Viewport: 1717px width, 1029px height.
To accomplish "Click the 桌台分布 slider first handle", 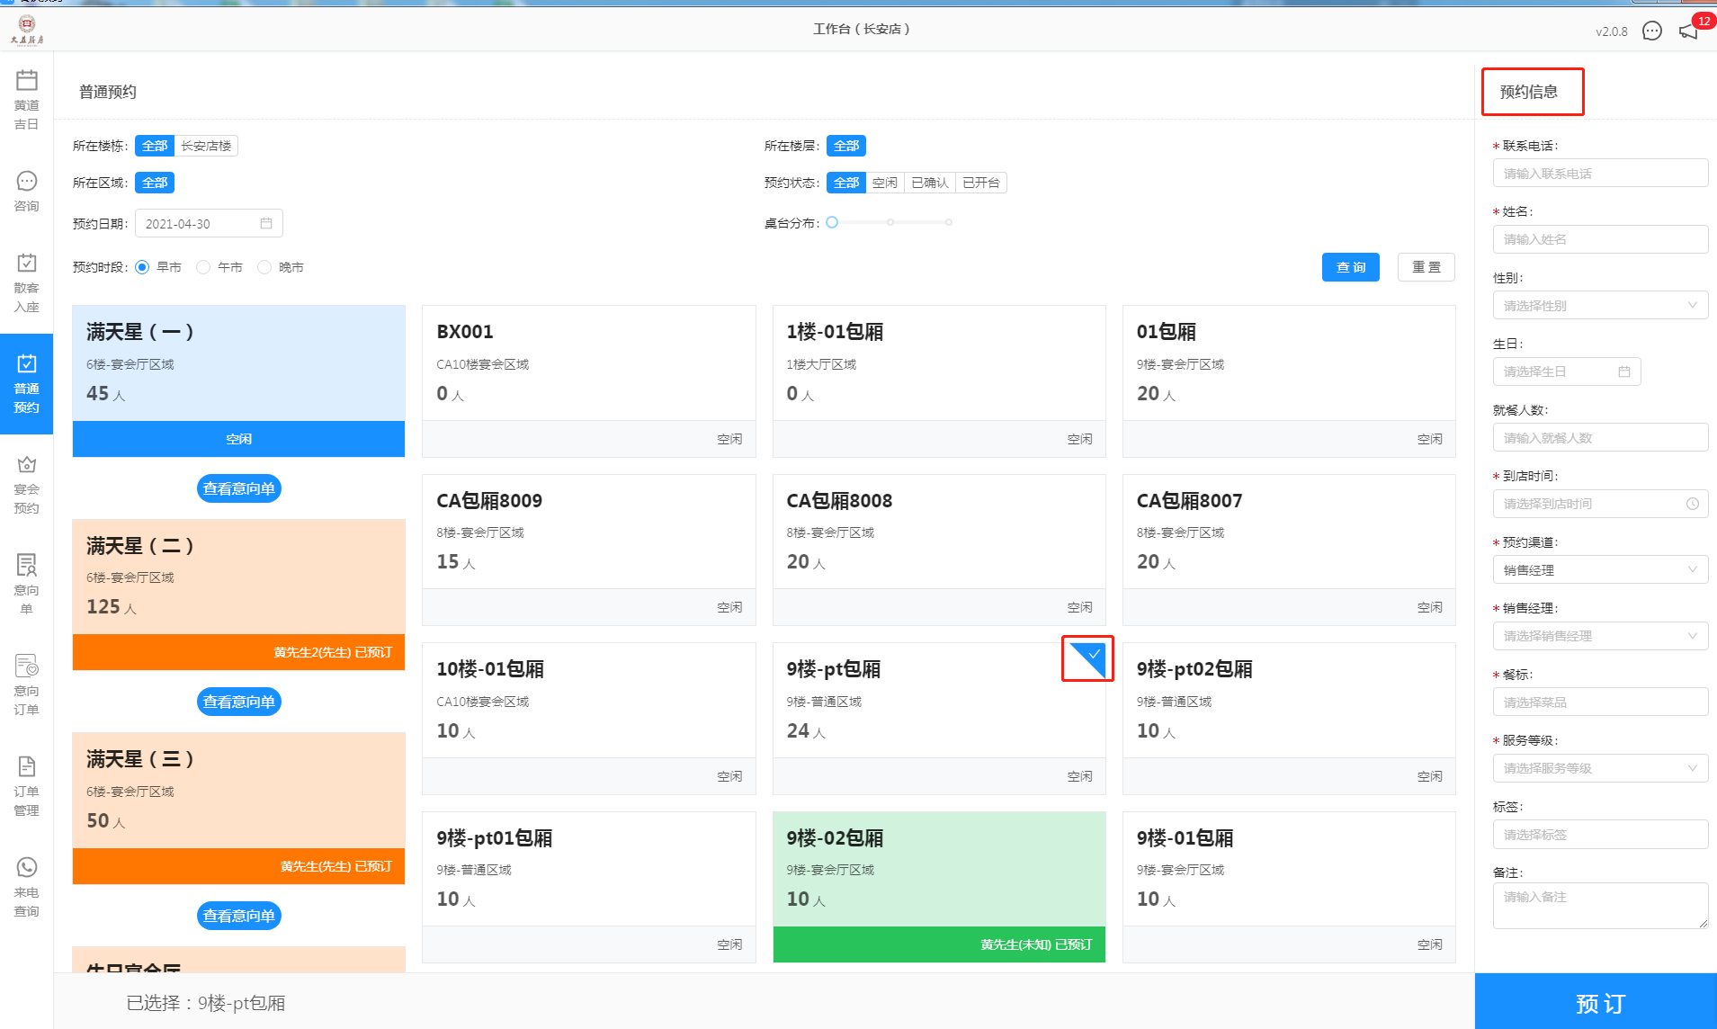I will tap(832, 222).
